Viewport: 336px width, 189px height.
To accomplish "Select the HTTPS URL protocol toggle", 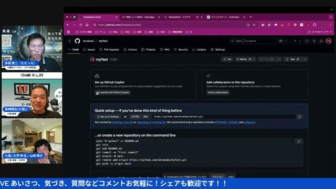I will pyautogui.click(x=135, y=117).
